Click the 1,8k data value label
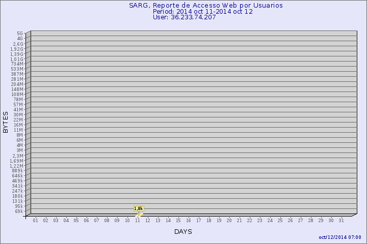Screen dimensions: 367x244 coord(139,208)
